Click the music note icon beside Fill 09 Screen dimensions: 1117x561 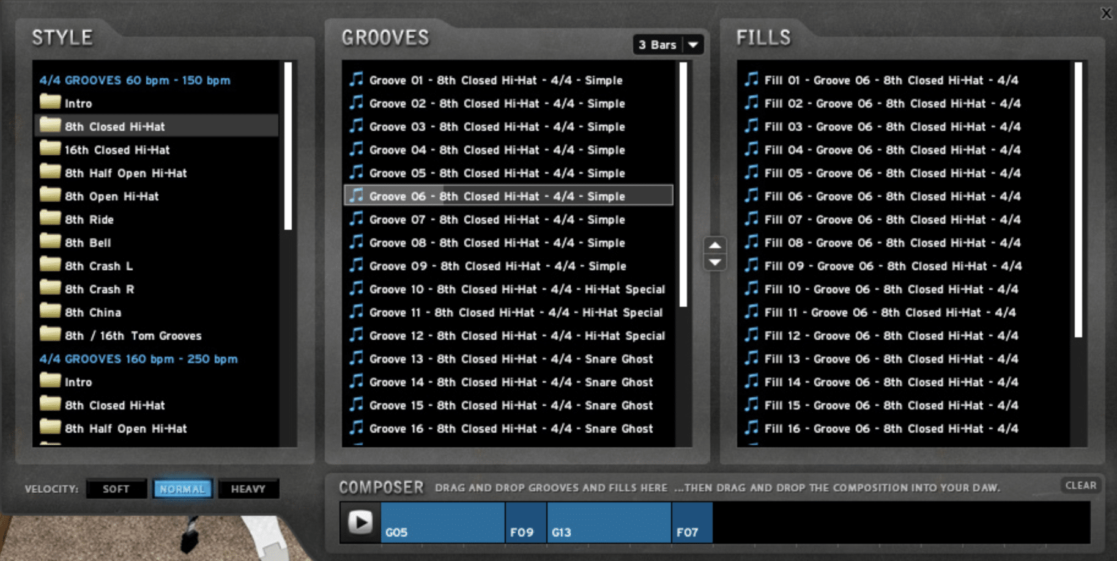click(751, 265)
